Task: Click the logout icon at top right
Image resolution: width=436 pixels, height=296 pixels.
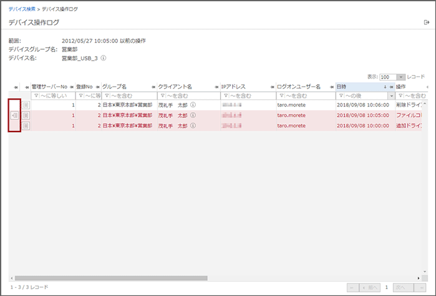Action: click(426, 22)
